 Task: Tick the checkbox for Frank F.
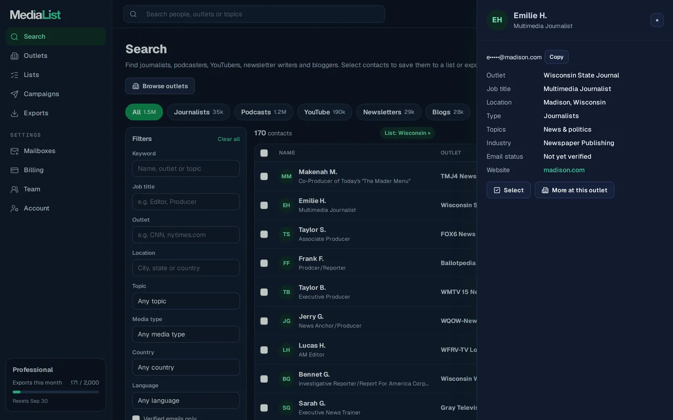pos(264,263)
